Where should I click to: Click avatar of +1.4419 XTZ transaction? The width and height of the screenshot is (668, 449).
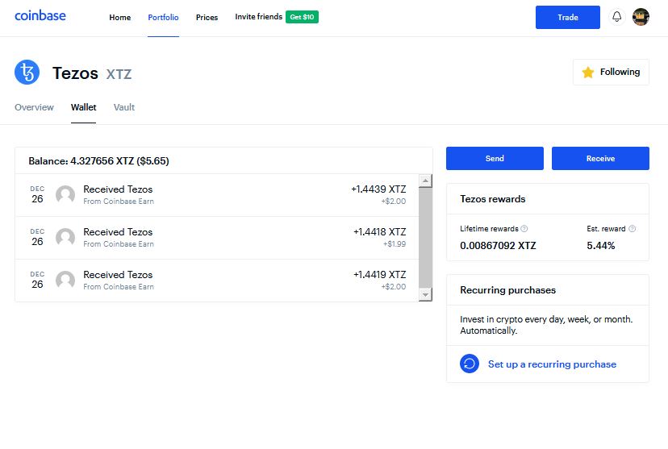(x=65, y=280)
